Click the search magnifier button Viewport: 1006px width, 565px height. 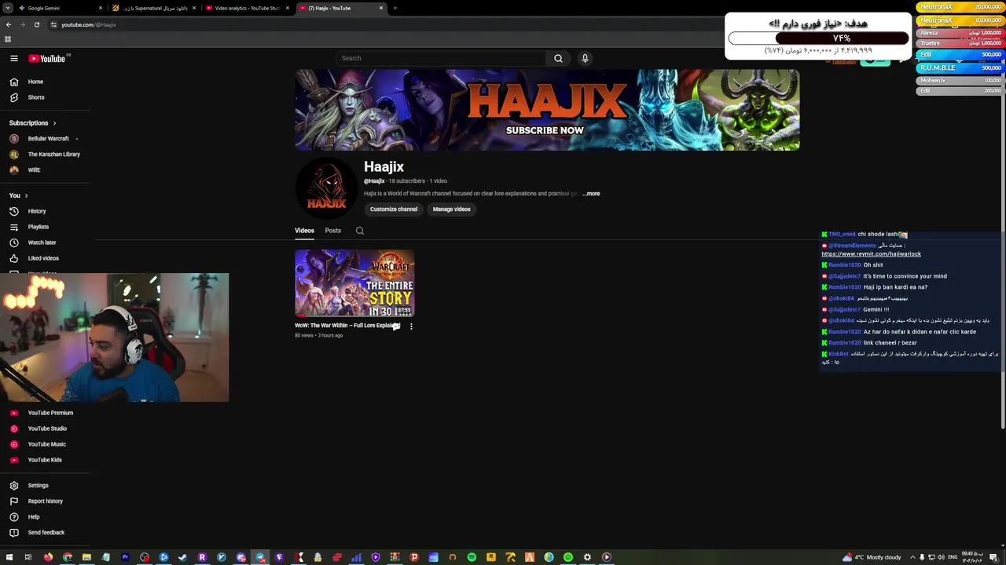[558, 58]
